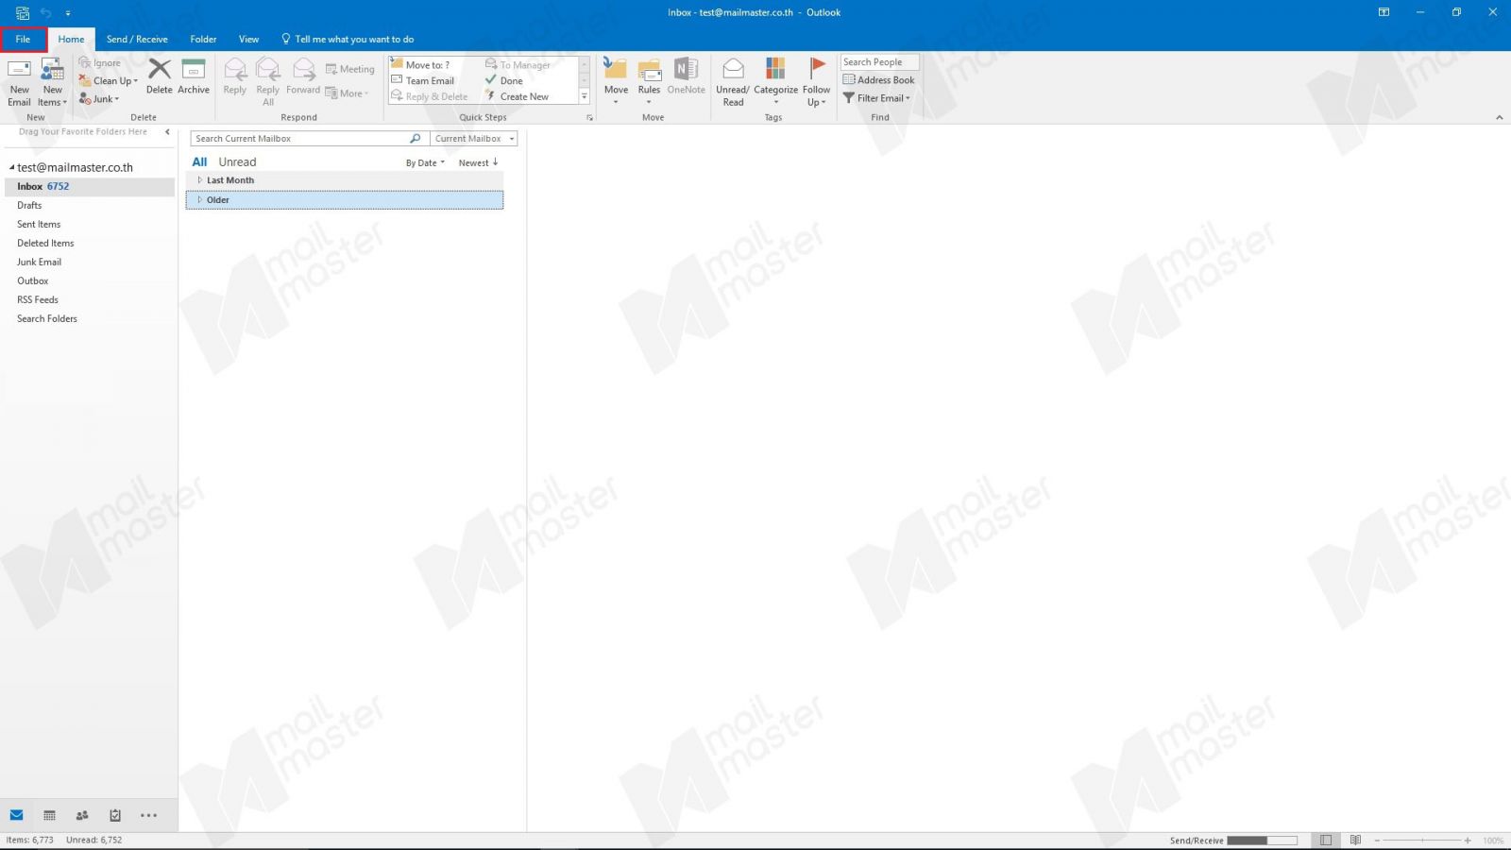This screenshot has width=1511, height=850.
Task: Create a New Email
Action: tap(19, 82)
